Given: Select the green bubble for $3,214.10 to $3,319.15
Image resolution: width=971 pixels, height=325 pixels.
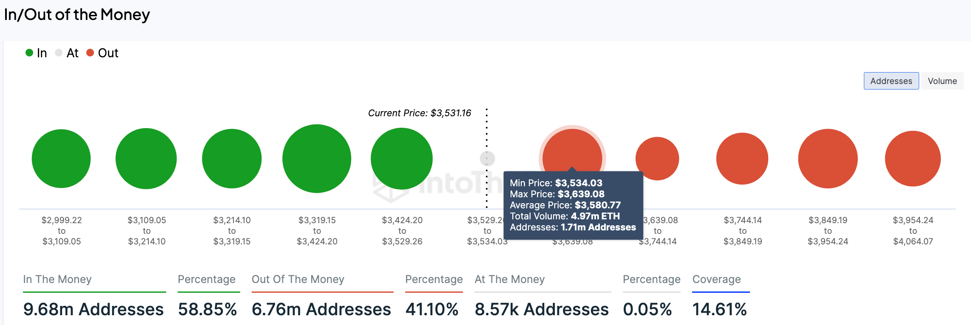Looking at the screenshot, I should tap(232, 159).
